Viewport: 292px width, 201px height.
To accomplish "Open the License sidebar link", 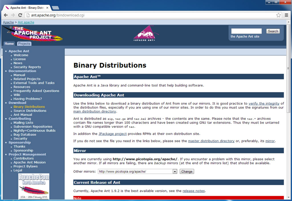I will [20, 59].
